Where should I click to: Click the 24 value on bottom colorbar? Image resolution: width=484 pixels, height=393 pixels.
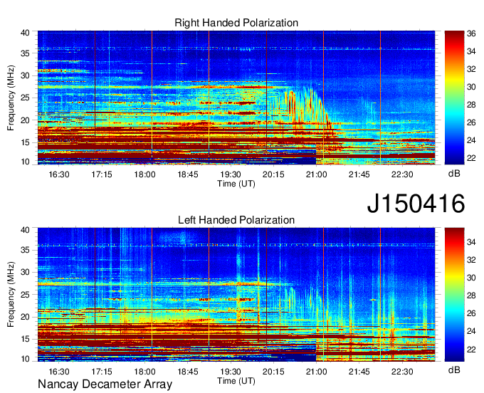[x=471, y=331]
